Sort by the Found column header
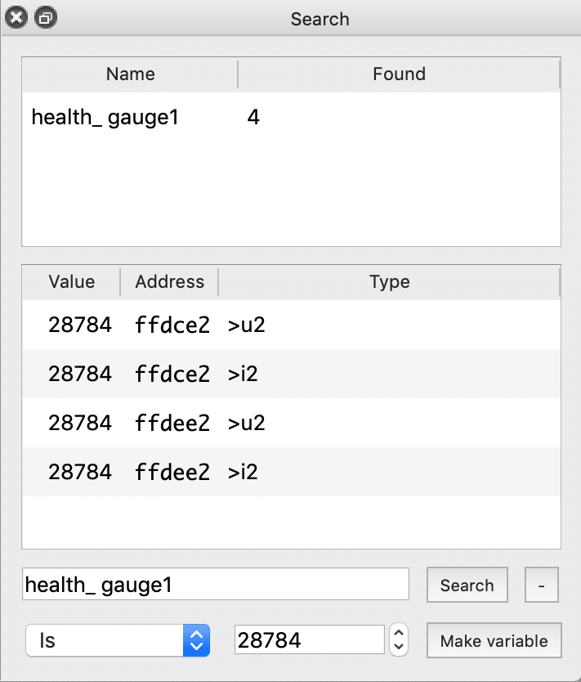581x682 pixels. pos(399,74)
